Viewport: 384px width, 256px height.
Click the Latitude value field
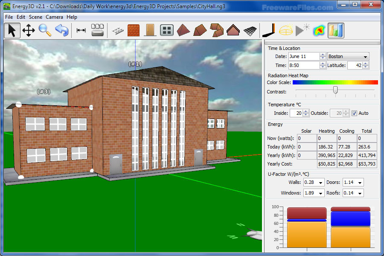pos(355,65)
